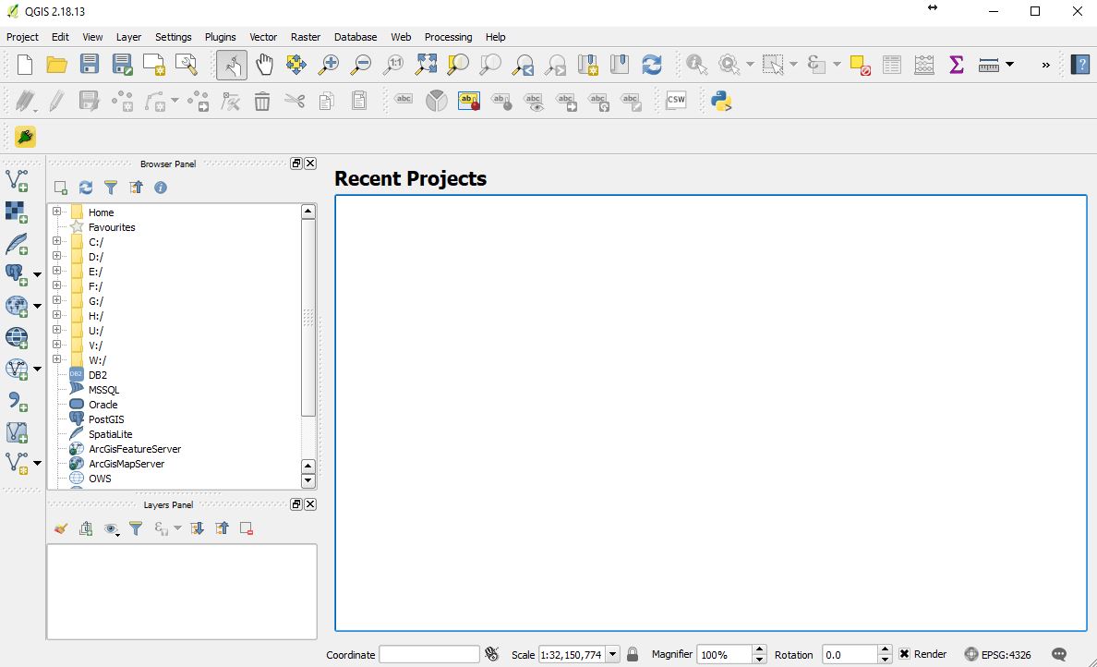Image resolution: width=1097 pixels, height=667 pixels.
Task: Open the CSW MetaSearch catalog icon
Action: point(676,100)
